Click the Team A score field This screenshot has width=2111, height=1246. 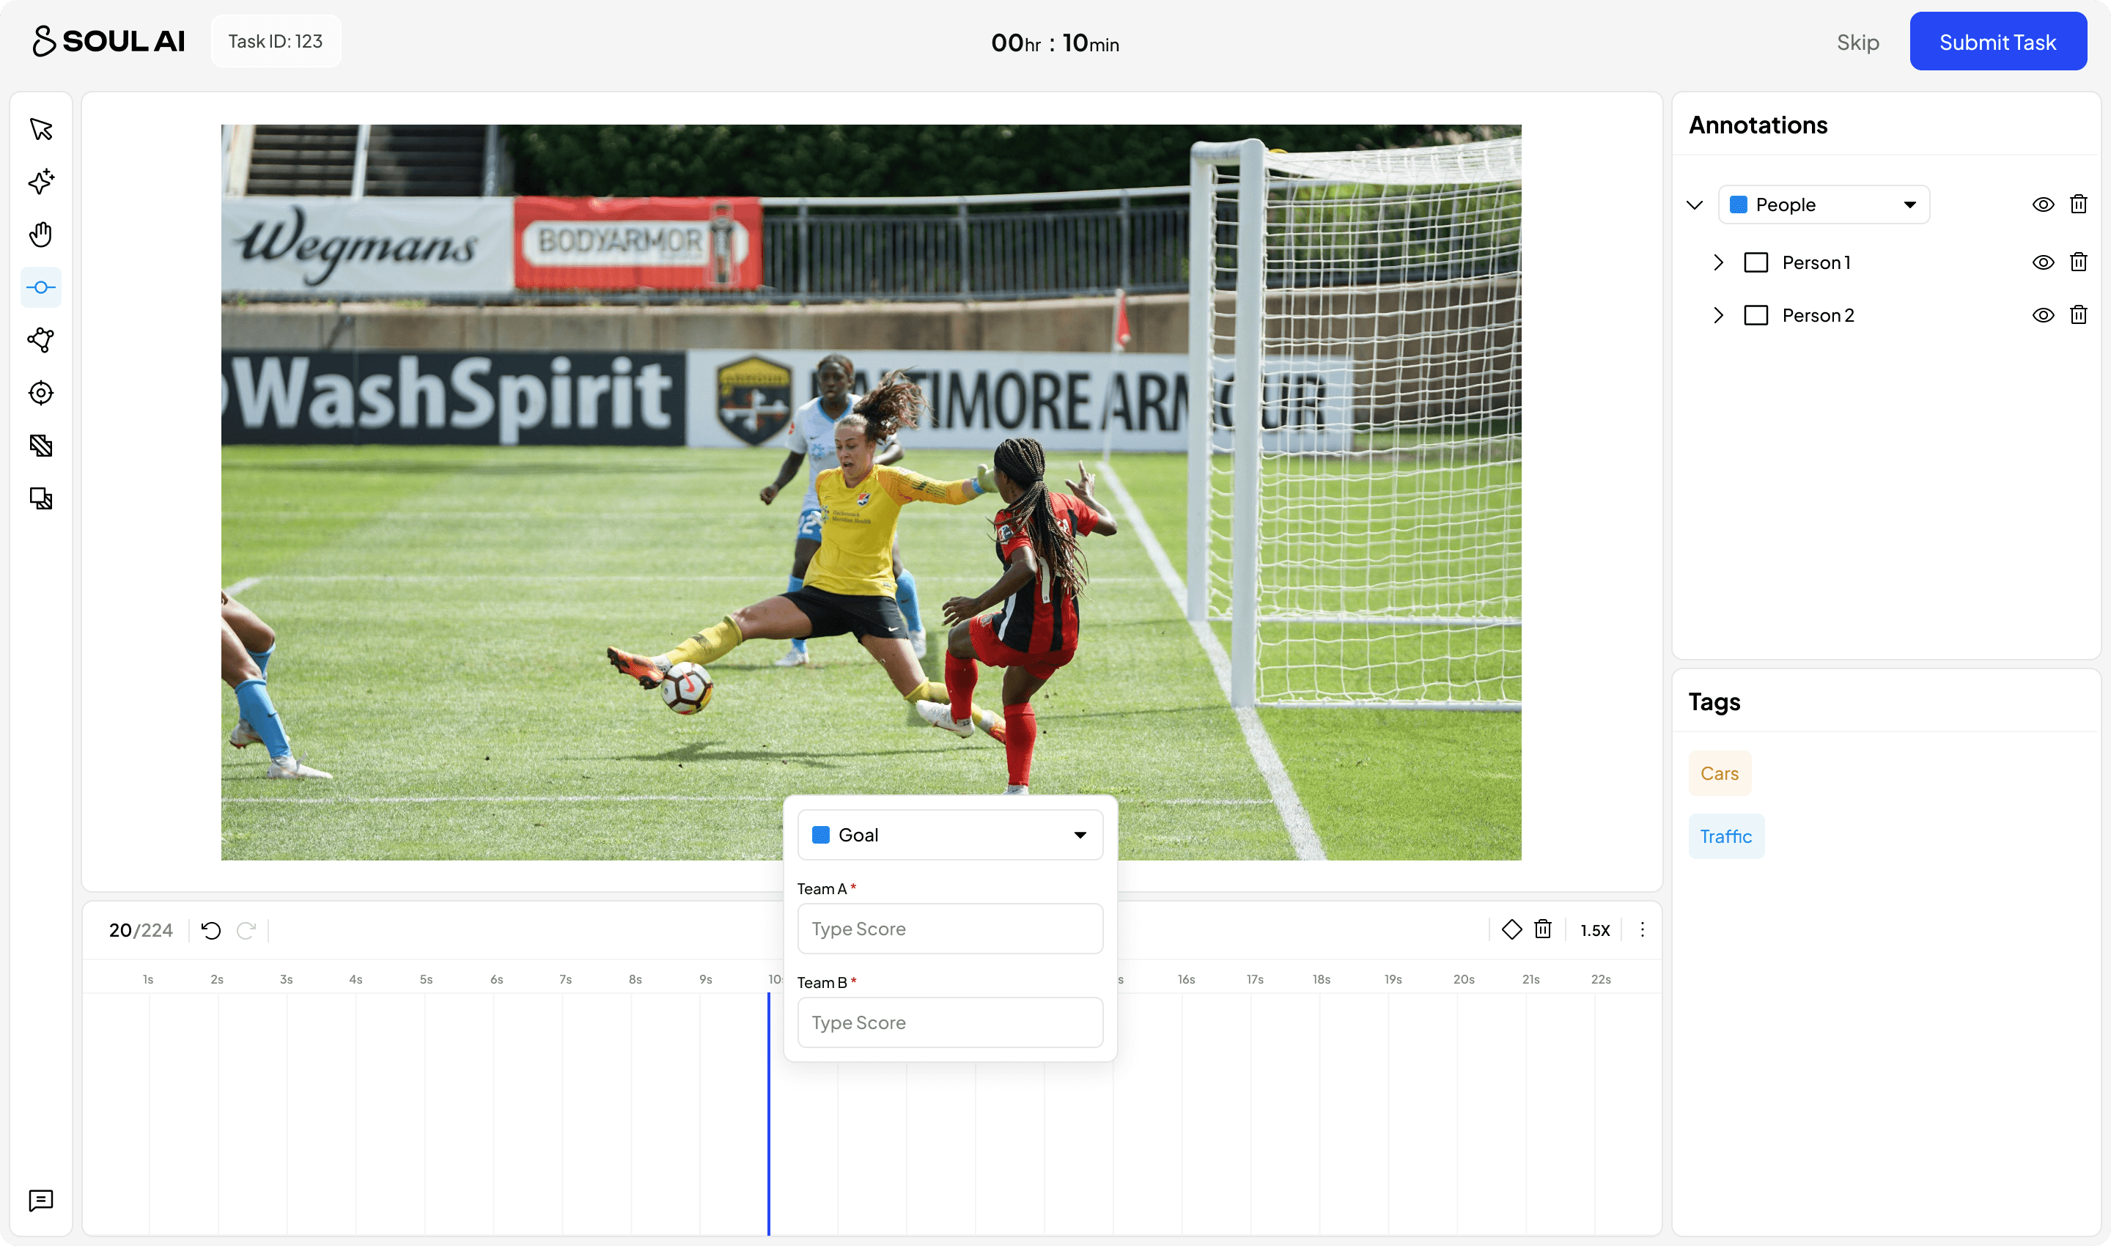point(950,929)
